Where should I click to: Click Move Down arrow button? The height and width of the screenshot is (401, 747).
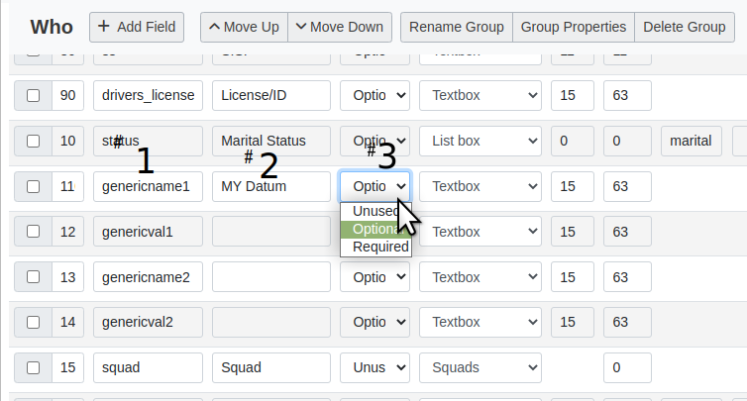click(340, 27)
